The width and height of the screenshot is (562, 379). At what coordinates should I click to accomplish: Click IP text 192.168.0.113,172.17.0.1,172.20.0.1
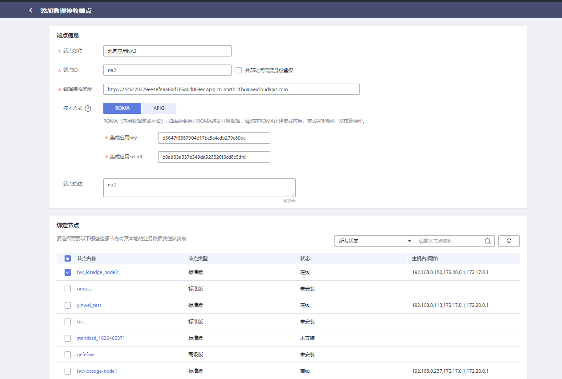tap(450, 305)
